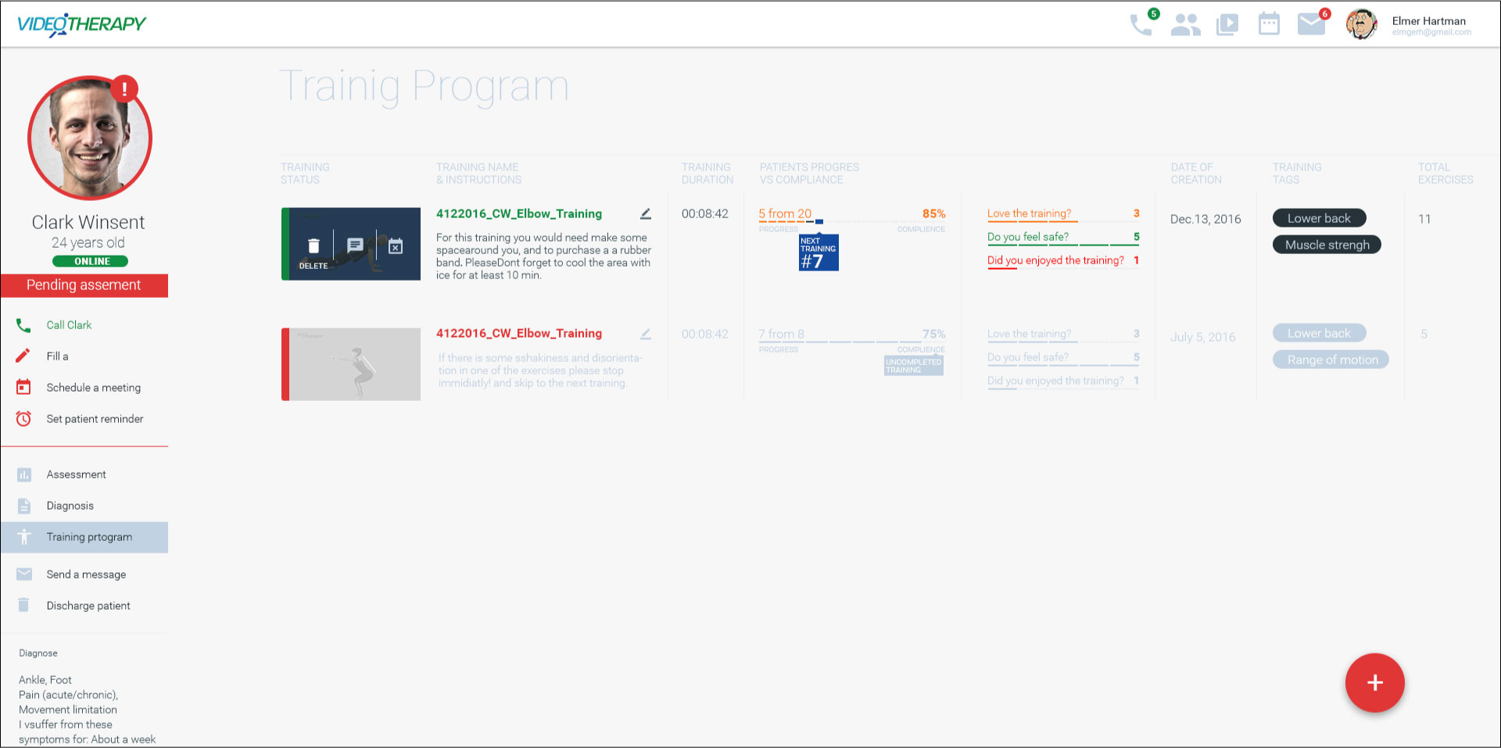Screen dimensions: 1501x748
Task: Click the Lower back tag dated Dec.13, 2016
Action: click(1319, 218)
